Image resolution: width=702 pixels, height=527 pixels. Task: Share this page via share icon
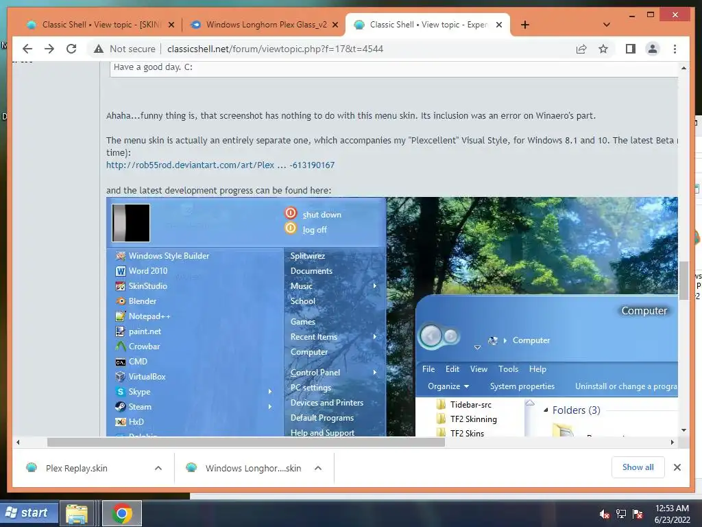581,49
